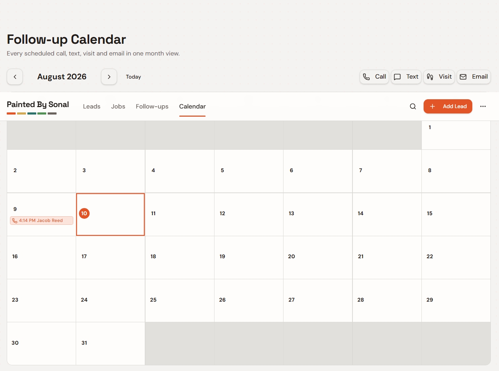Select the Calendar tab
Image resolution: width=499 pixels, height=371 pixels.
tap(192, 106)
